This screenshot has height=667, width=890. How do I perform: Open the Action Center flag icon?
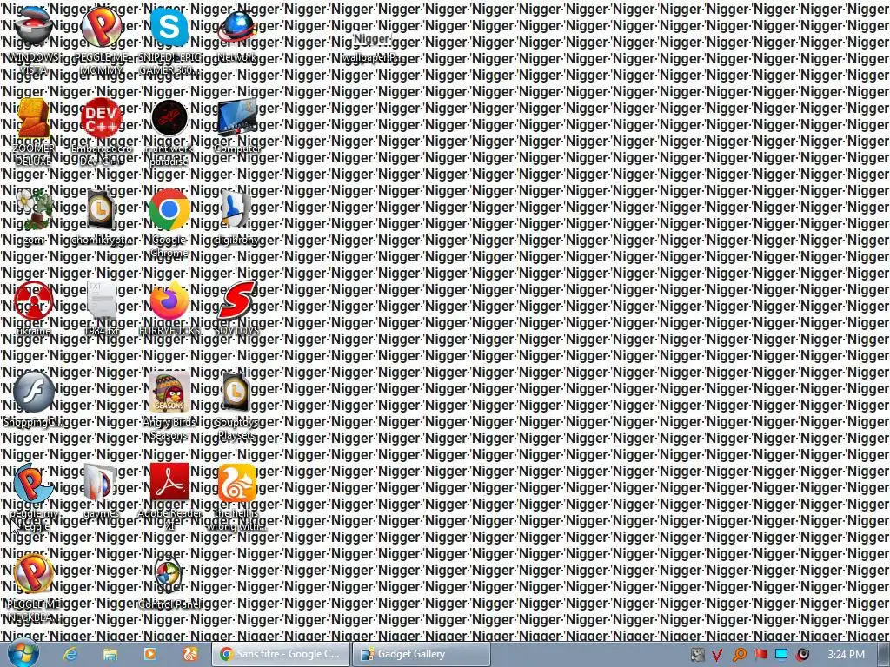(760, 655)
